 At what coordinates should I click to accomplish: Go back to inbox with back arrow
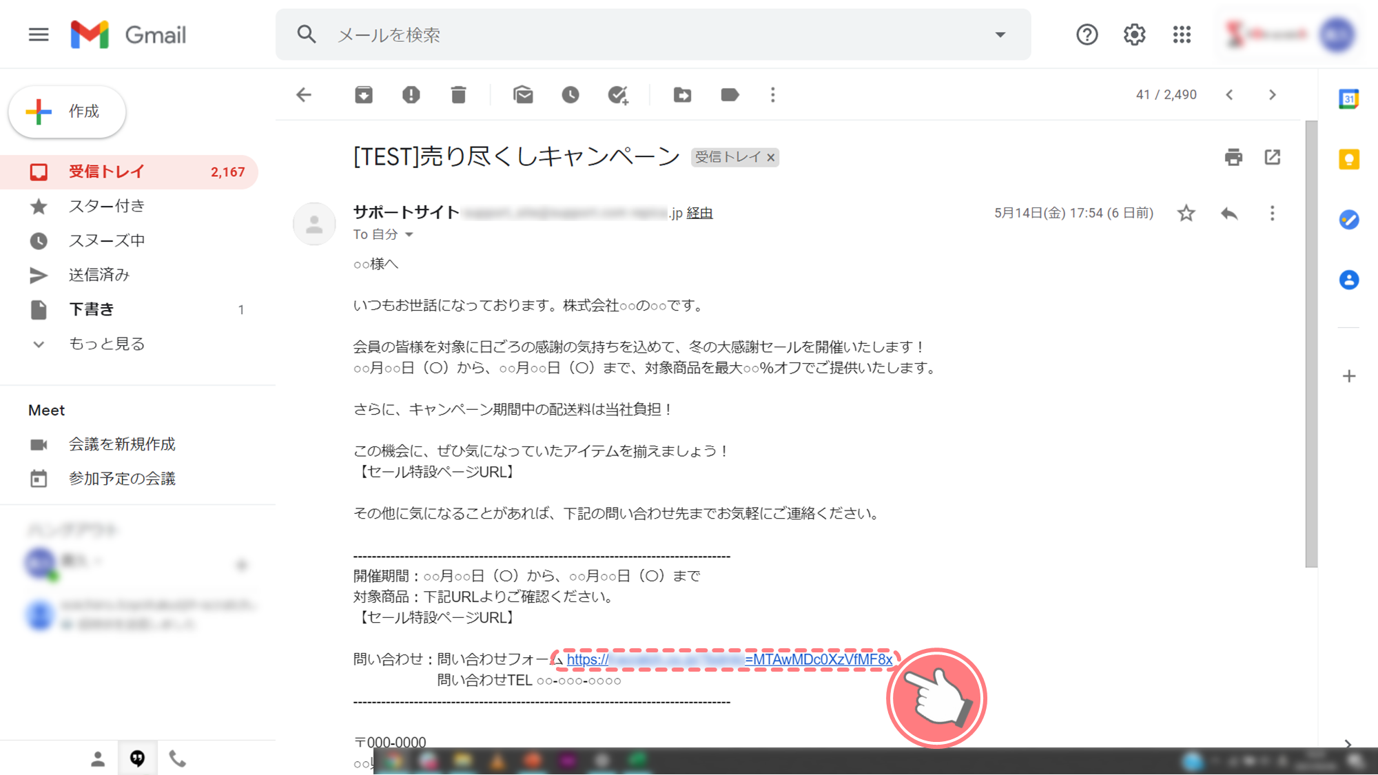coord(304,95)
